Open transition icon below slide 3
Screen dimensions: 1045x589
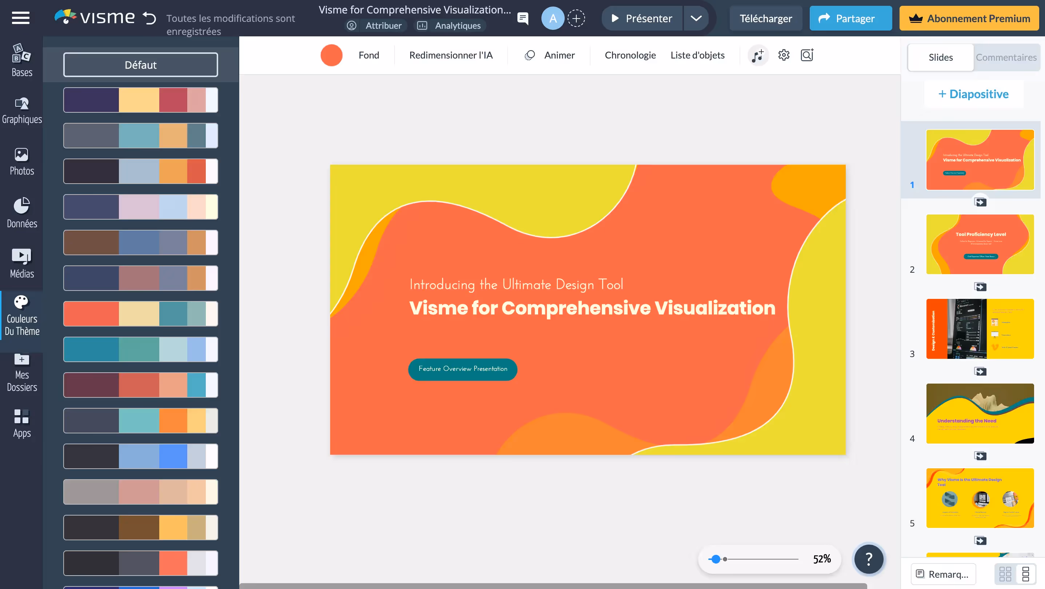pos(980,371)
